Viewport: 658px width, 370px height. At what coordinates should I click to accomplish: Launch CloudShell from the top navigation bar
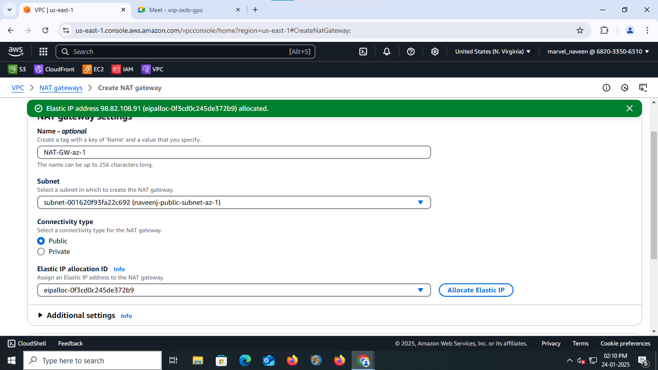tap(364, 52)
